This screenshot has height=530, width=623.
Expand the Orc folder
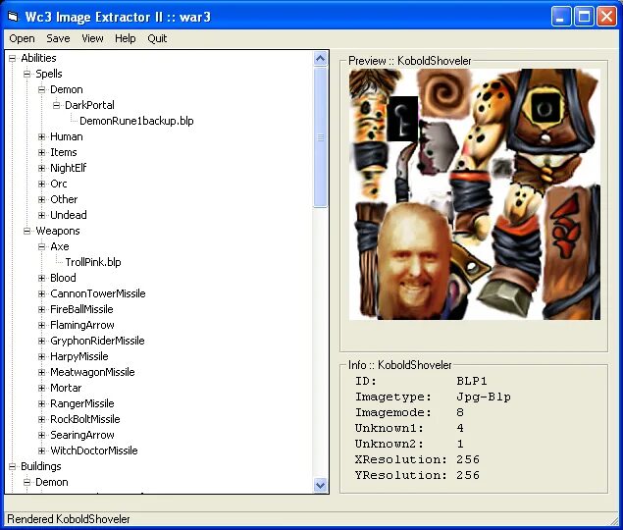pos(42,185)
